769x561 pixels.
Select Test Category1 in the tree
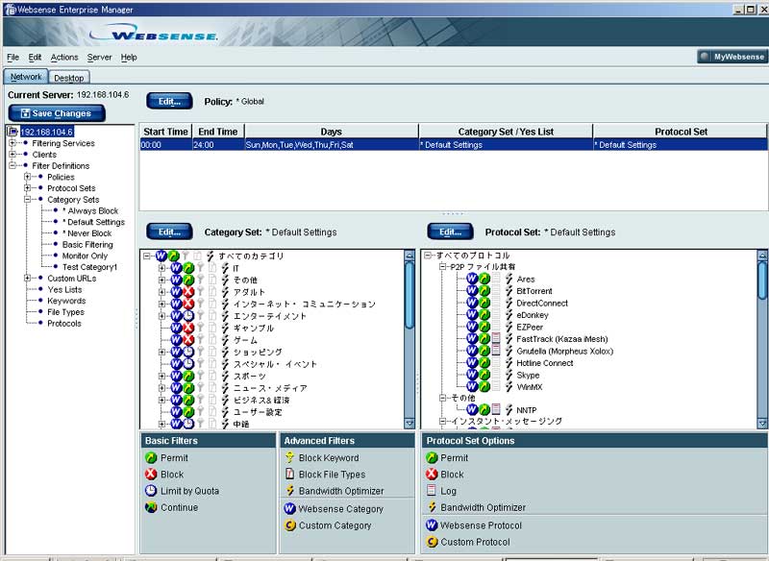[x=89, y=267]
